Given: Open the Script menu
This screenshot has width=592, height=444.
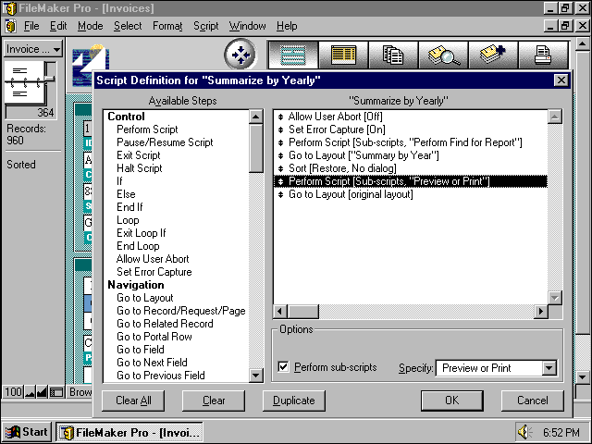Looking at the screenshot, I should [205, 26].
